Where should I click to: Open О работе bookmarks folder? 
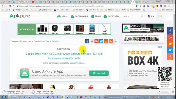121,10
